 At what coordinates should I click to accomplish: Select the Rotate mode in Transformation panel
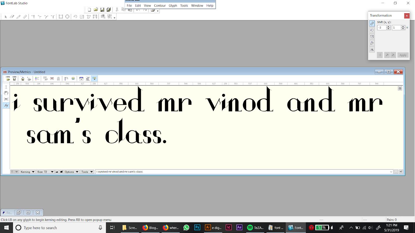pyautogui.click(x=372, y=30)
